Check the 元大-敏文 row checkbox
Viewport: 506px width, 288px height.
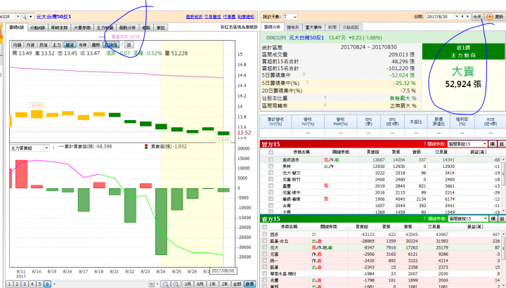coord(271,173)
